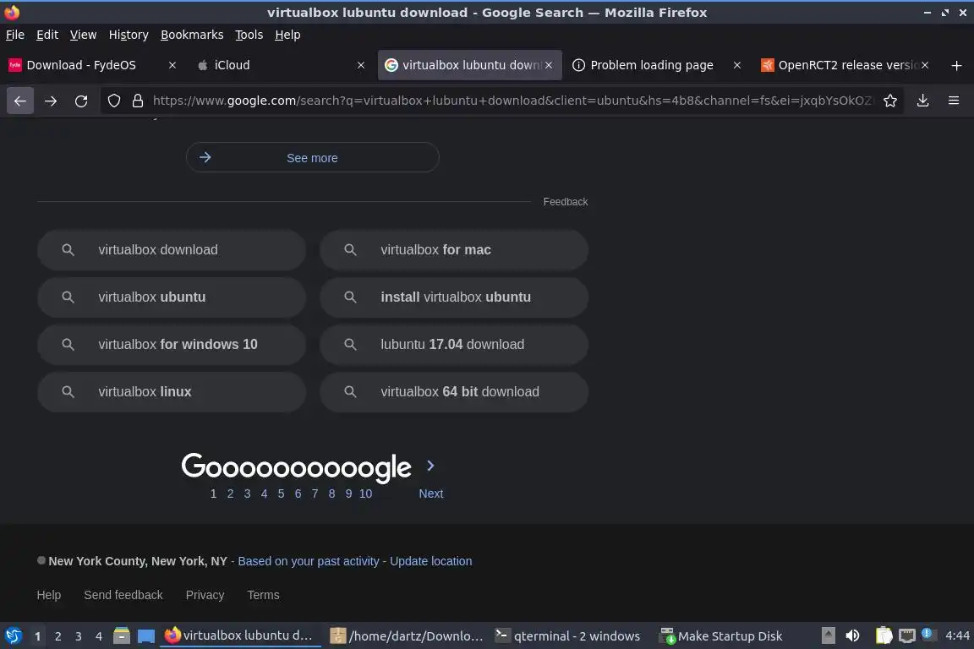
Task: Open the clipboard manager tray icon
Action: [884, 636]
